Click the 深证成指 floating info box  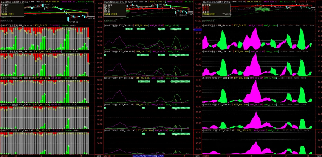[114, 10]
